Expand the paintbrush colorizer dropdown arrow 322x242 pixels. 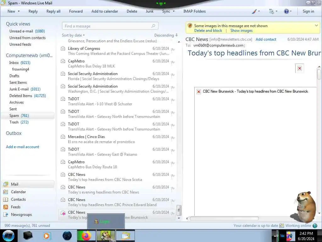(x=259, y=11)
